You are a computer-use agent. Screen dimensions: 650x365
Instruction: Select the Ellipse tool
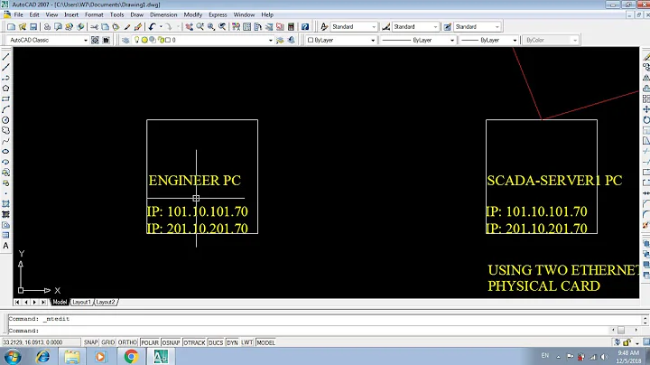point(5,152)
